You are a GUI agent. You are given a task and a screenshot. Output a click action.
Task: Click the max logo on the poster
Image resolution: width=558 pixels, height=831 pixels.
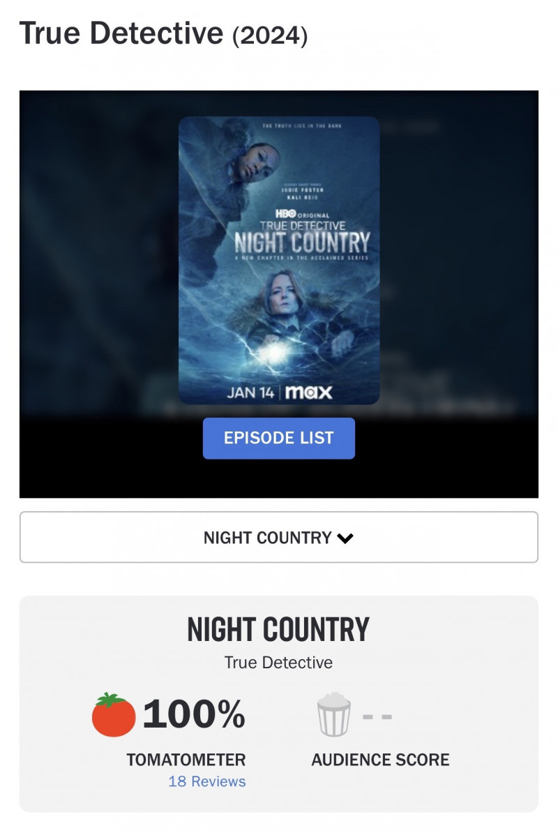309,392
